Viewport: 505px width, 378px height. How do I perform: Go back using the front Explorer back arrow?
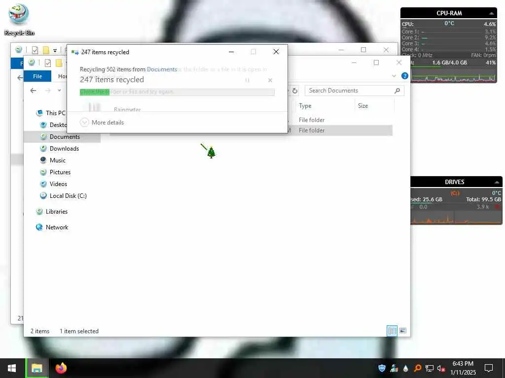[x=33, y=91]
